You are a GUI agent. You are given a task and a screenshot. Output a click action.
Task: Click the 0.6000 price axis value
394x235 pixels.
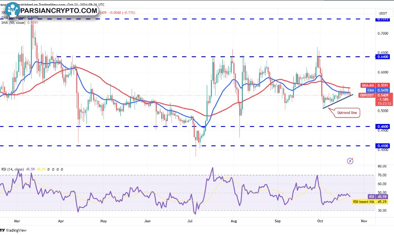pyautogui.click(x=383, y=72)
